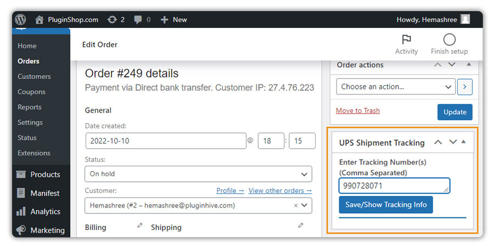Visit the PluginShop.com site home icon
The height and width of the screenshot is (247, 494).
pos(40,20)
